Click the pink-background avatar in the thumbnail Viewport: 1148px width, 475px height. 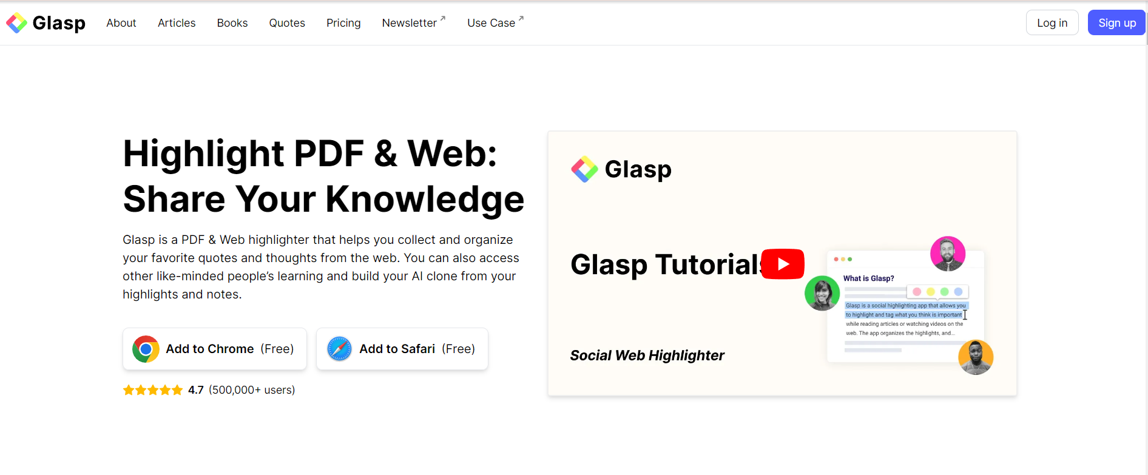948,254
